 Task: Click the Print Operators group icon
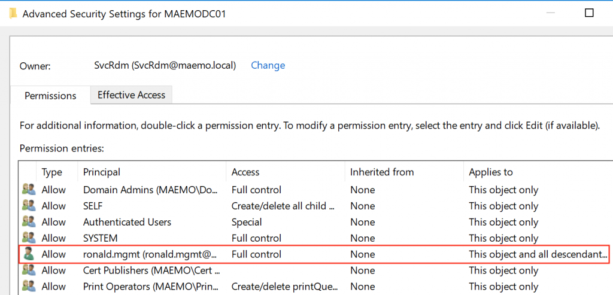(28, 287)
